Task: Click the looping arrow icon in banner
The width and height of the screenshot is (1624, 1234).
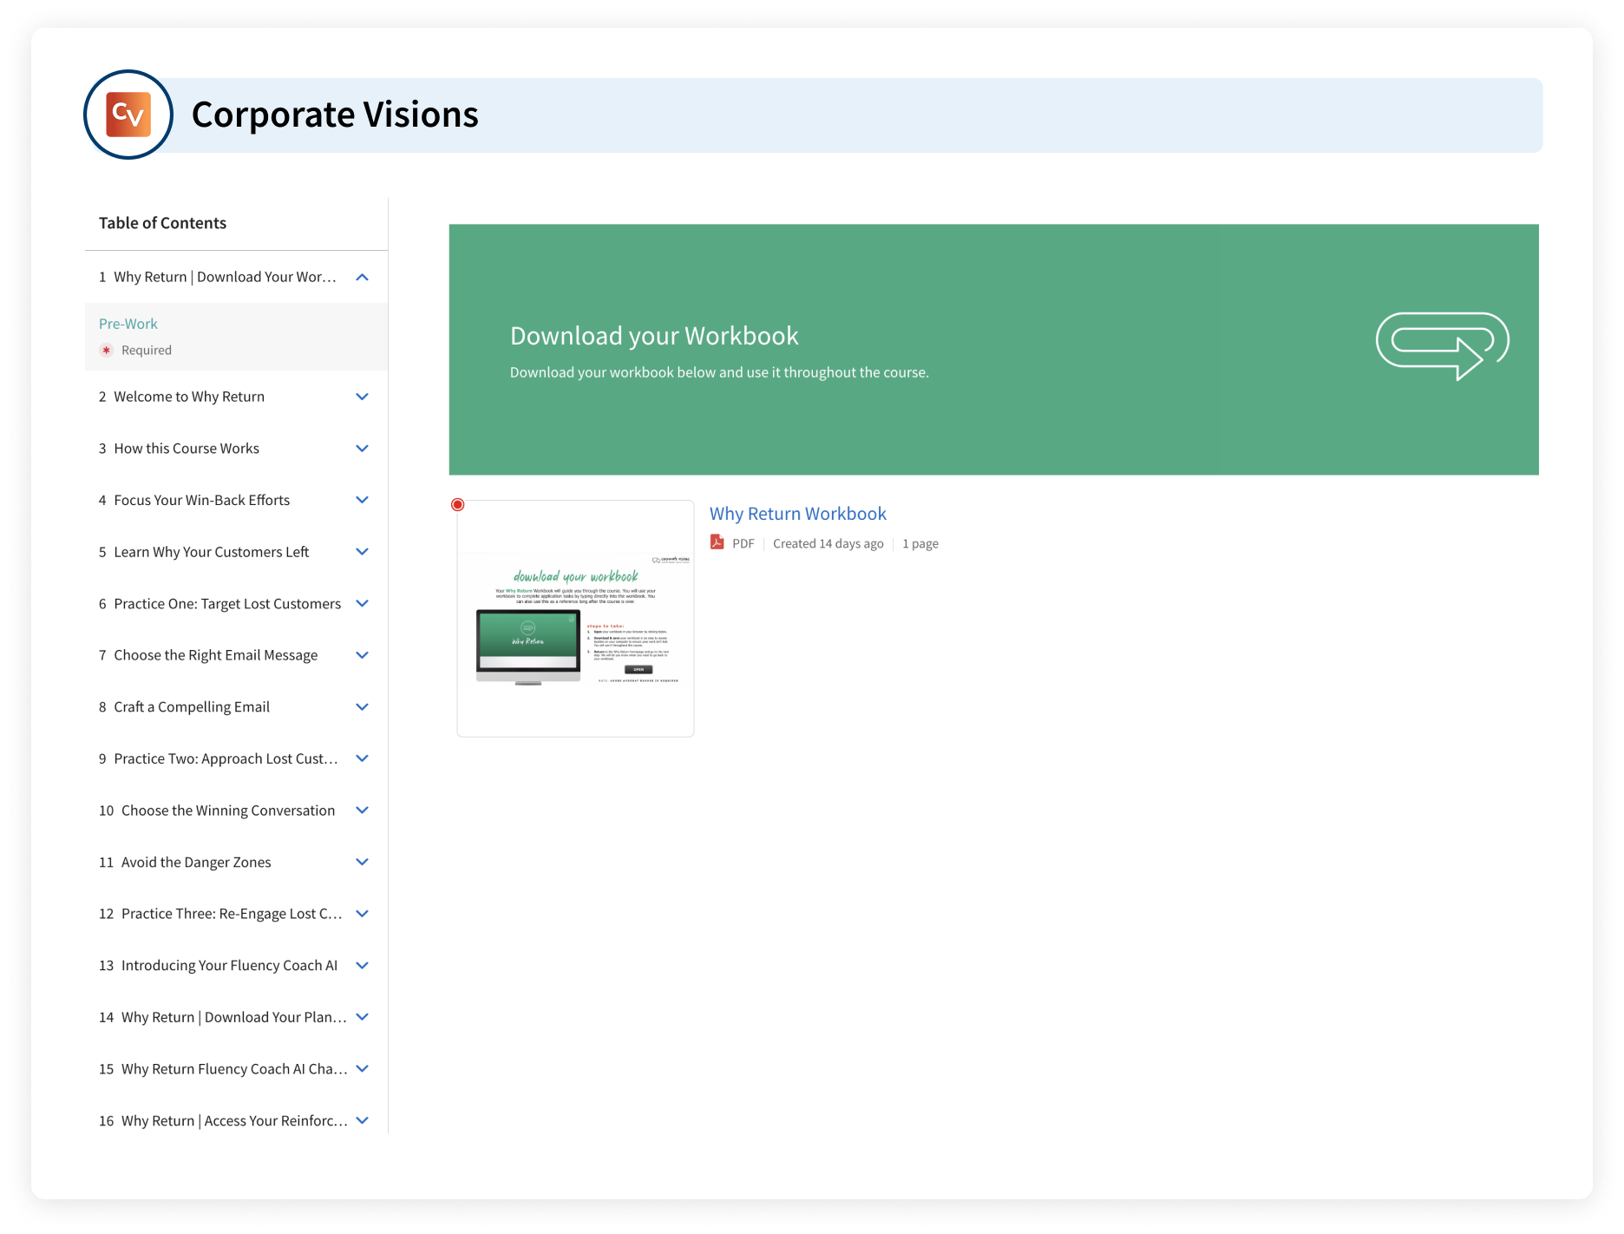Action: (x=1442, y=345)
